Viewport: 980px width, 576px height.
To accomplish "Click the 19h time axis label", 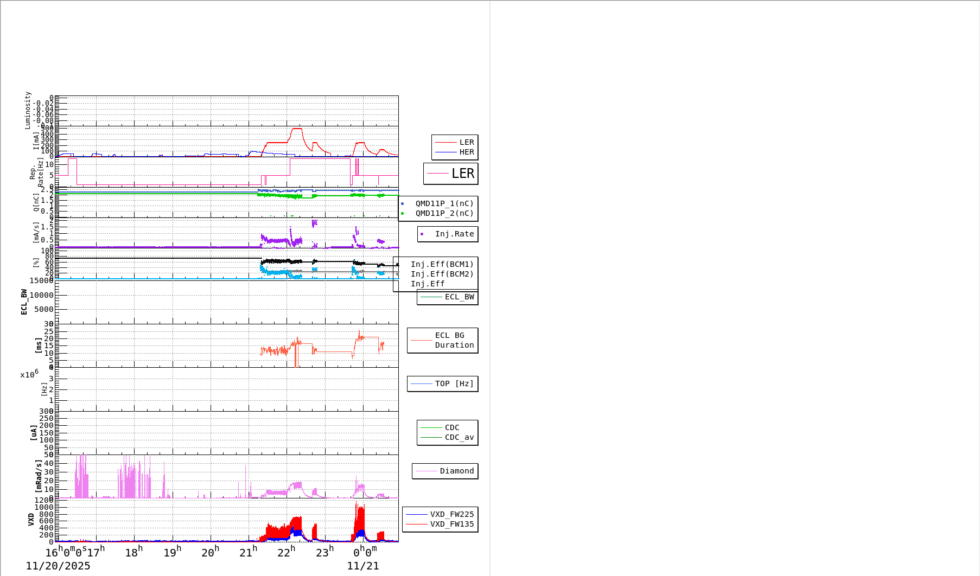I will click(x=172, y=552).
